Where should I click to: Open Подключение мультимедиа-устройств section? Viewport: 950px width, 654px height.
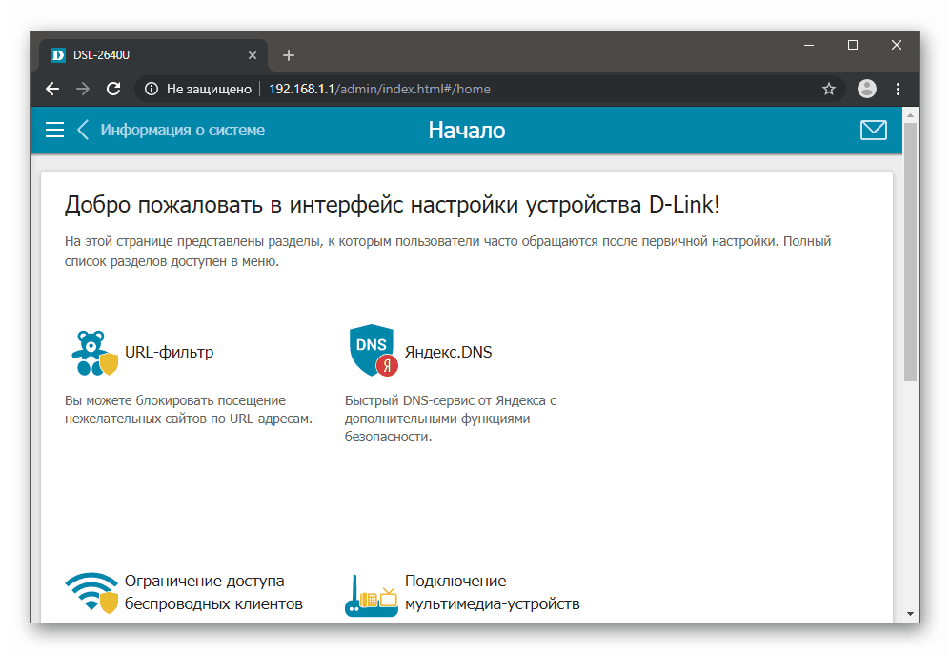click(x=492, y=592)
